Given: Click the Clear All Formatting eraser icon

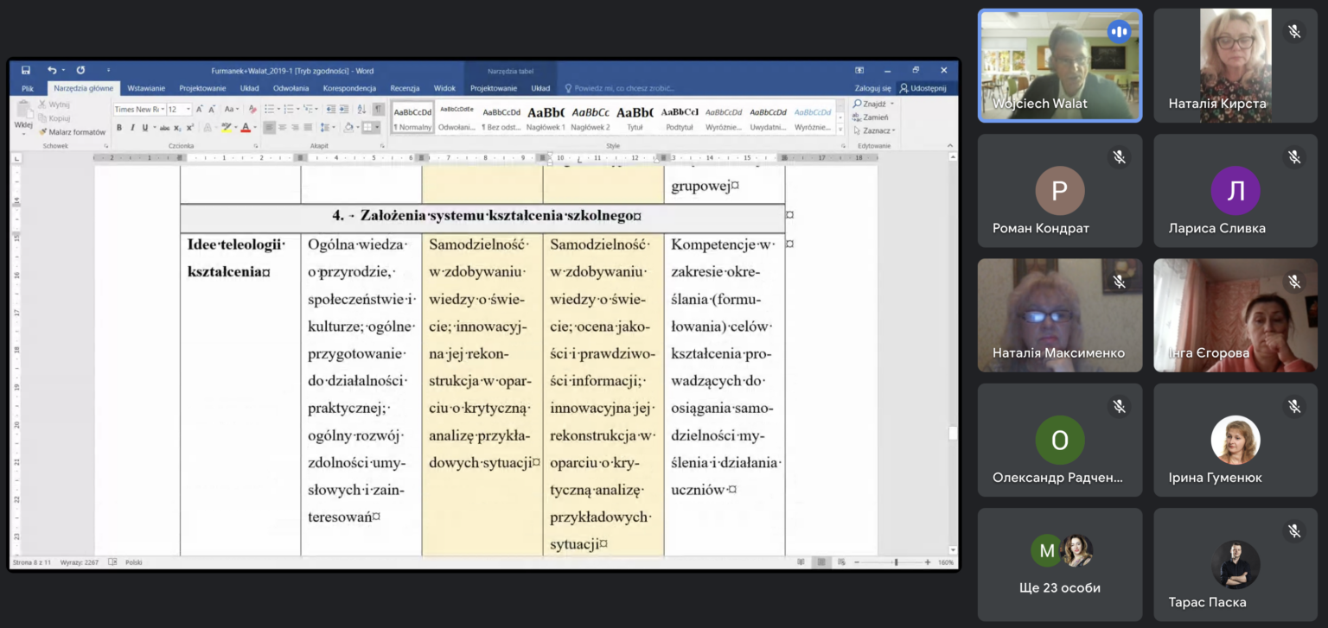Looking at the screenshot, I should 252,110.
